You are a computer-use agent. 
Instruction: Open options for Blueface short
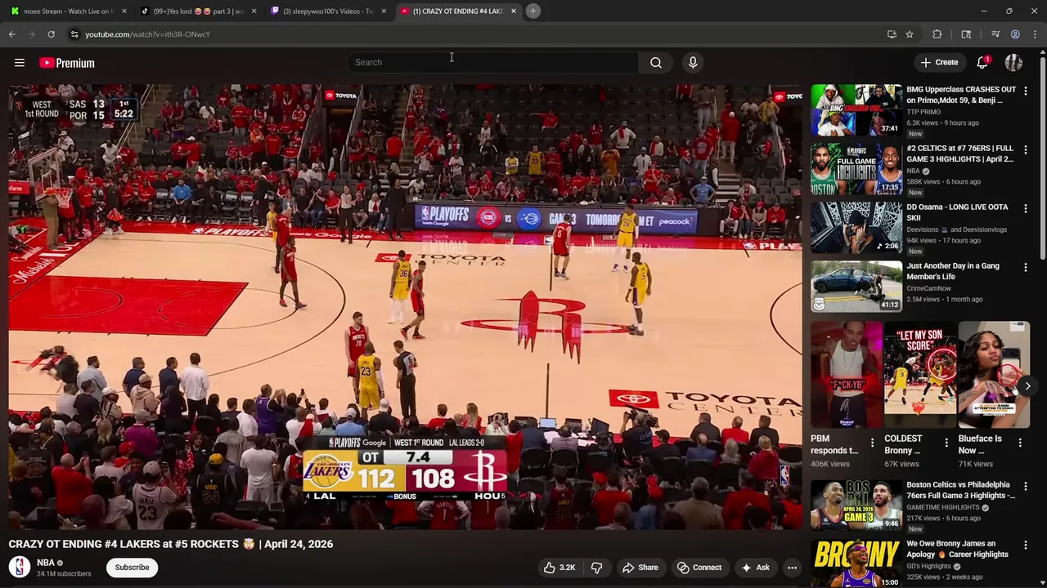(1020, 443)
